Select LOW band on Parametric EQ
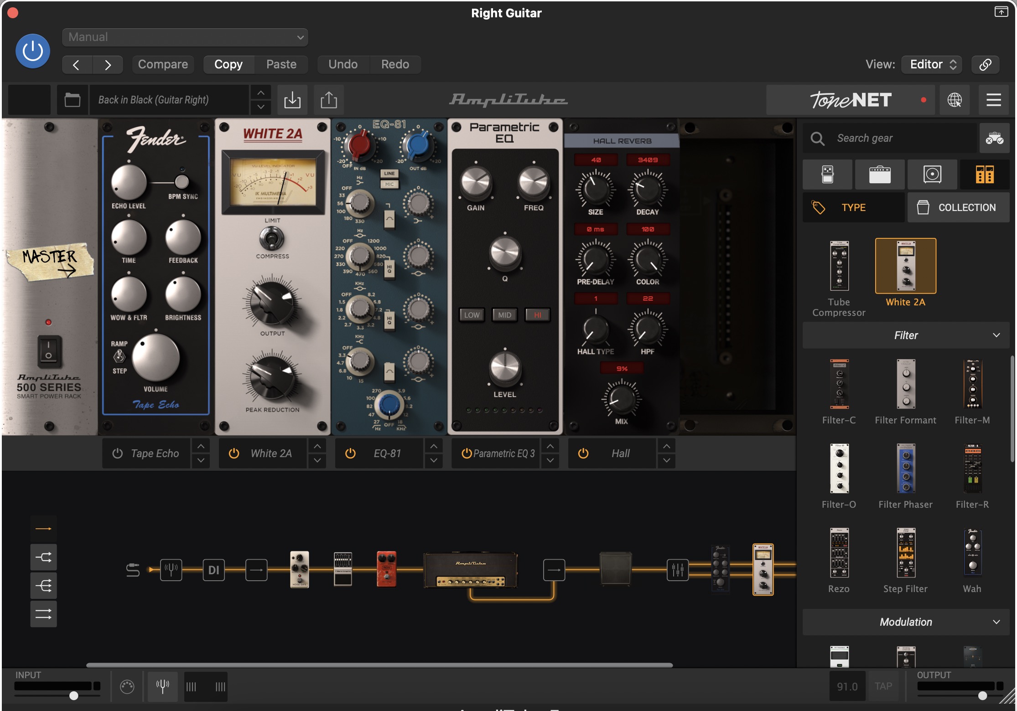 (x=472, y=315)
